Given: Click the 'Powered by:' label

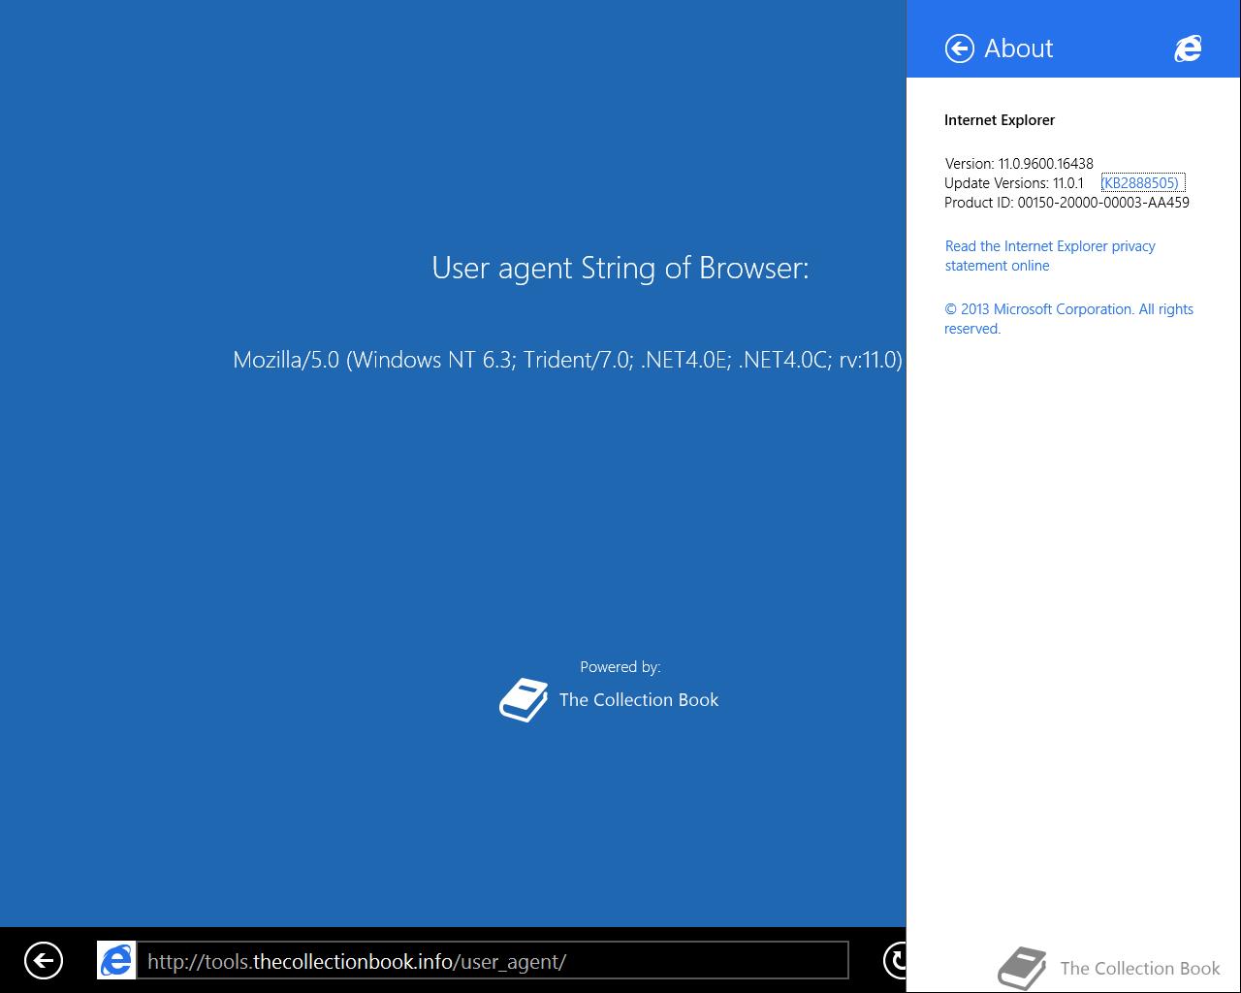Looking at the screenshot, I should pos(620,667).
